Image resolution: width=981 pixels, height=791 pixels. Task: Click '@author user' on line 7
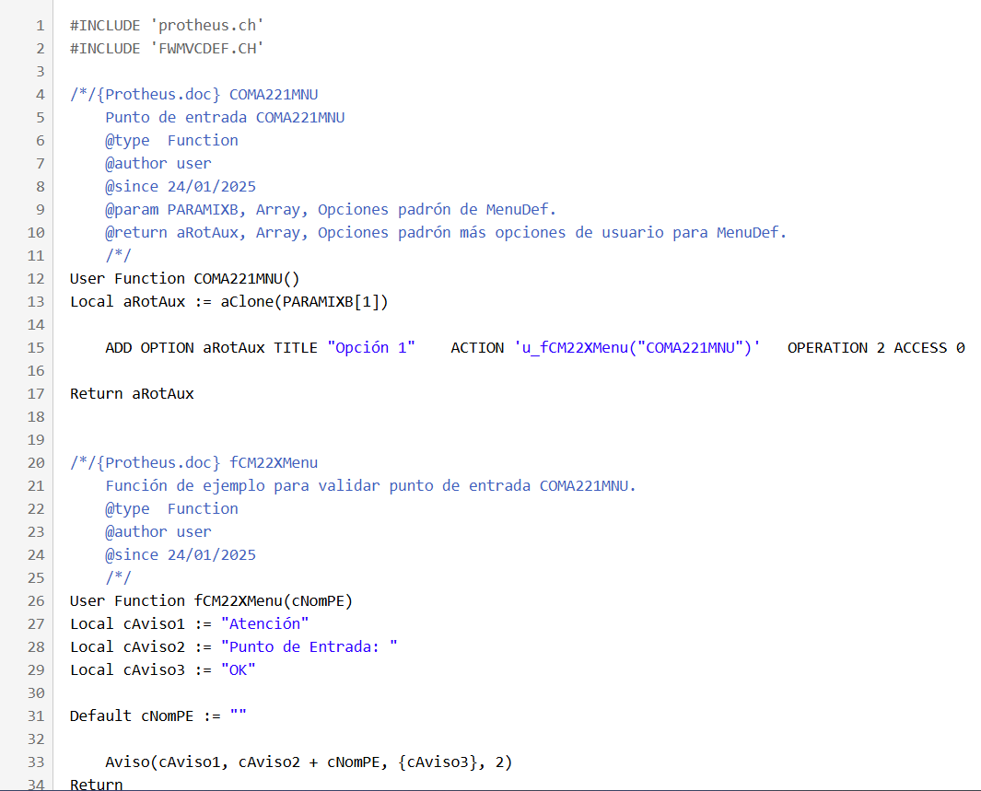[x=158, y=164]
